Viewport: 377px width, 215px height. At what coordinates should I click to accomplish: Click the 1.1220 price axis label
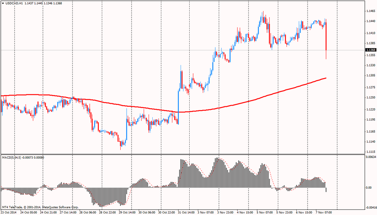[x=371, y=109]
